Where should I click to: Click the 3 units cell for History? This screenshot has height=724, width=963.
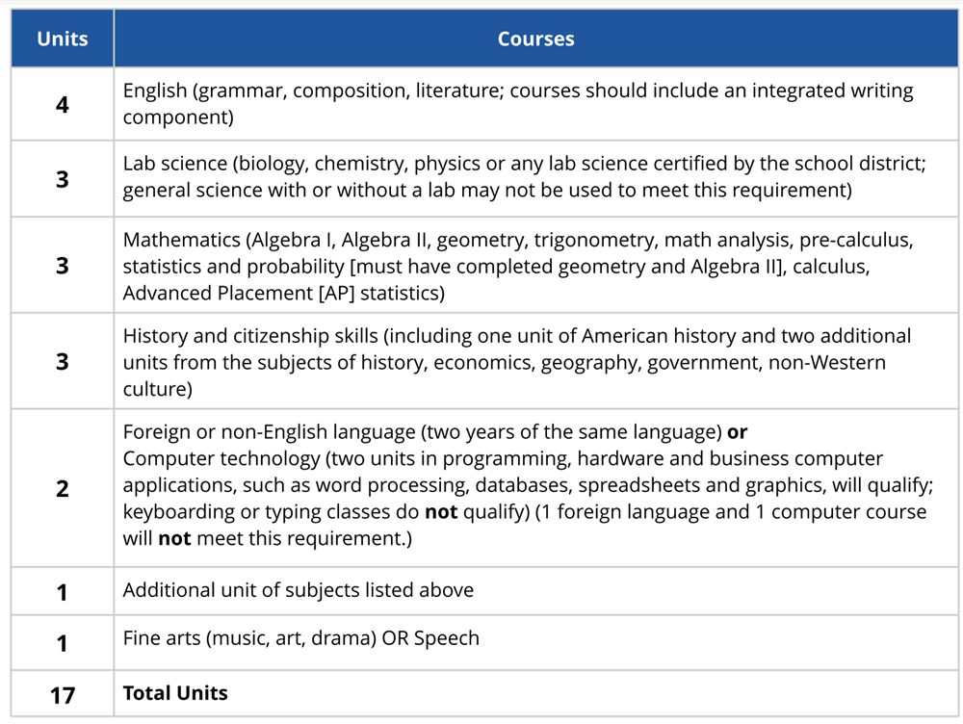point(62,361)
